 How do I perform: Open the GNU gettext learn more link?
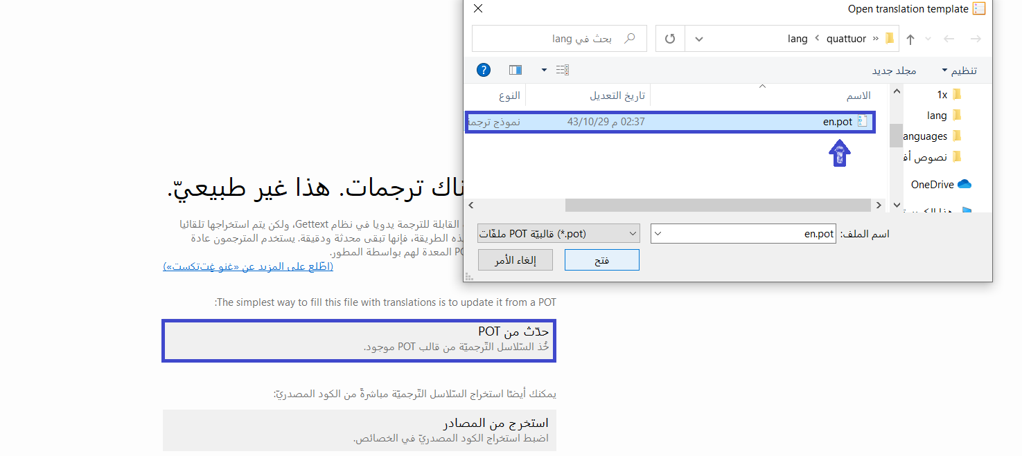coord(248,266)
